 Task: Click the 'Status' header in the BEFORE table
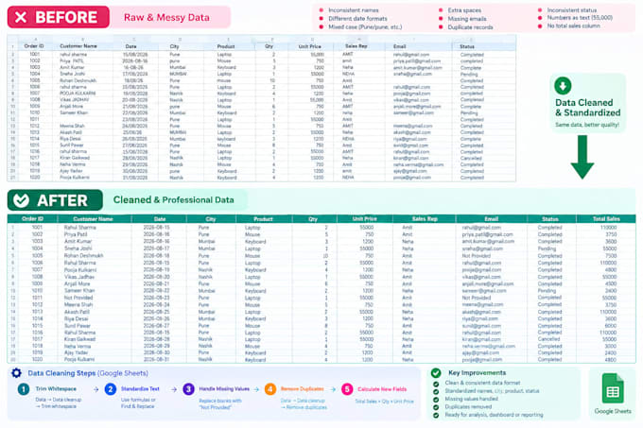pos(467,46)
